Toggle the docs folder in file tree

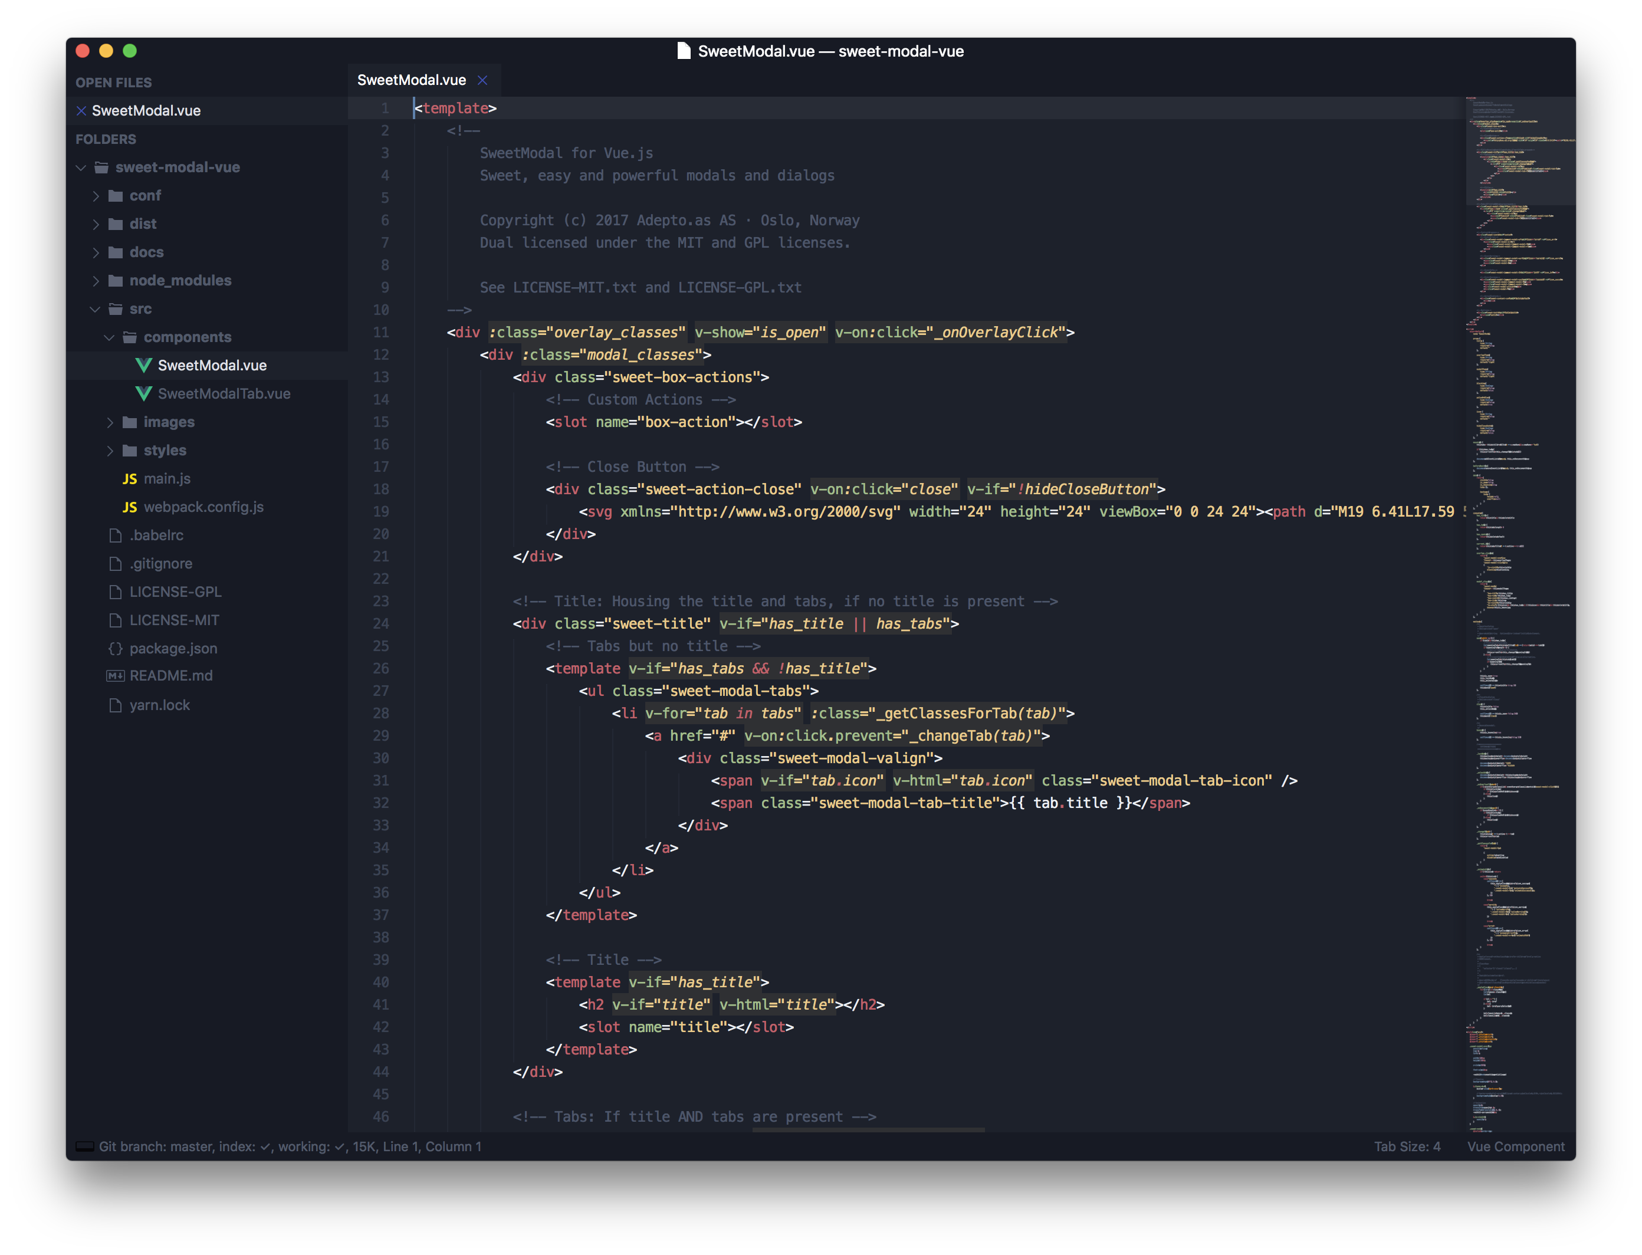coord(144,252)
